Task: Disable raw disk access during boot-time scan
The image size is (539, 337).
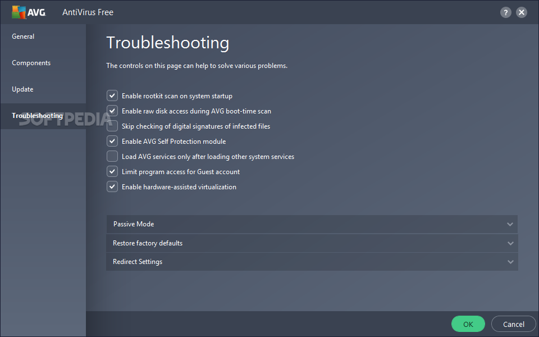Action: (112, 111)
